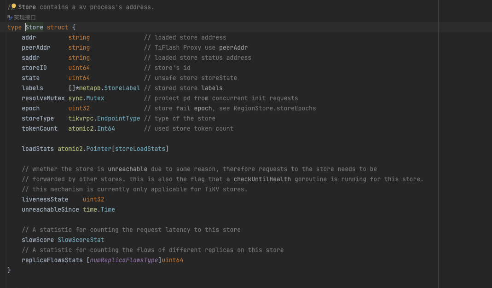
Task: Click the 'type' keyword before Store
Action: coord(14,27)
